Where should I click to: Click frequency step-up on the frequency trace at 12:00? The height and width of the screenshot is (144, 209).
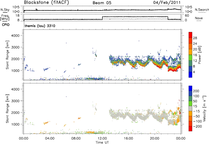tap(102, 18)
